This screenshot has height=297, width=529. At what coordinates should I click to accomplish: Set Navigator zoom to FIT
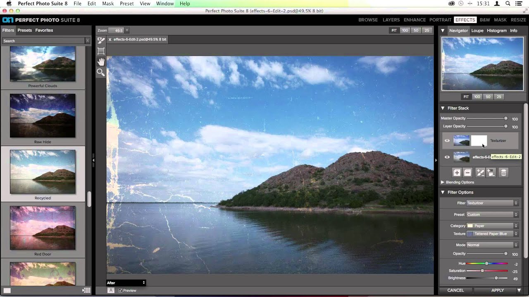[x=466, y=97]
